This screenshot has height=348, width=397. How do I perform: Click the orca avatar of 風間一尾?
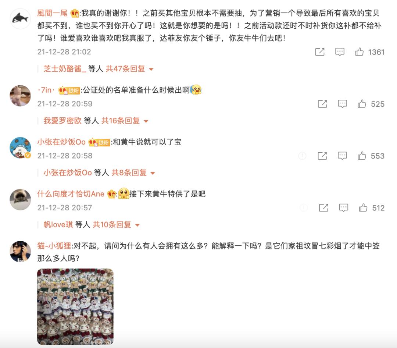(20, 19)
